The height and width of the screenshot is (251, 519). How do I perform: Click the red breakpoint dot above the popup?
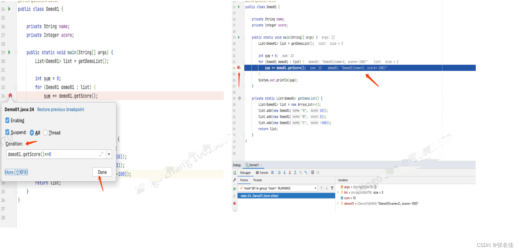tap(10, 96)
